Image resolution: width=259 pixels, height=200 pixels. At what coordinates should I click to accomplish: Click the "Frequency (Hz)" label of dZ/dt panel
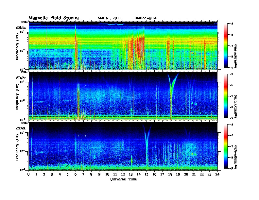point(17,147)
